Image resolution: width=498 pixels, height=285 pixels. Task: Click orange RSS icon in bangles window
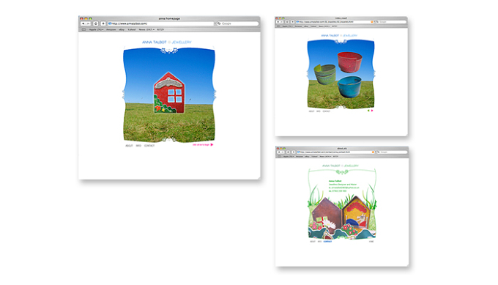pyautogui.click(x=372, y=22)
